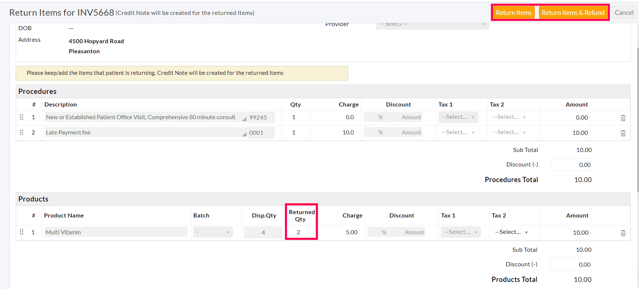The width and height of the screenshot is (639, 289).
Task: Grab drag handle of Late Payment fee row
Action: (x=21, y=133)
